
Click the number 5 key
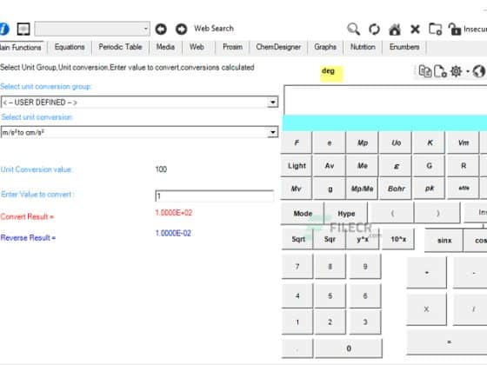coord(330,295)
